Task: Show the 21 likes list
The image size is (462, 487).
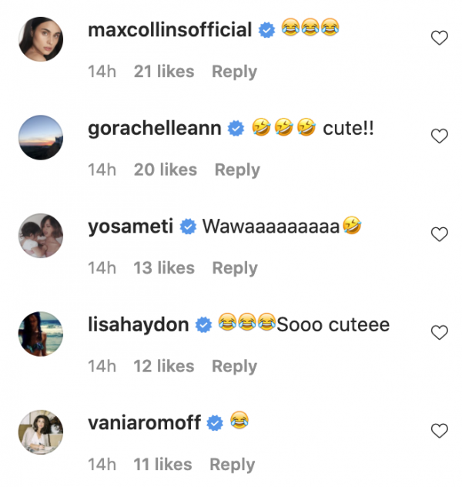Action: tap(163, 72)
